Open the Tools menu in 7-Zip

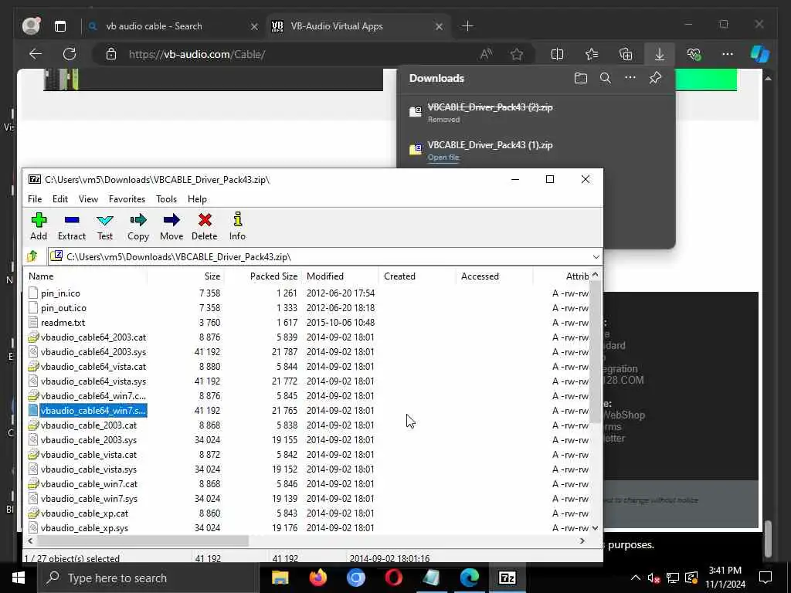[x=166, y=199]
